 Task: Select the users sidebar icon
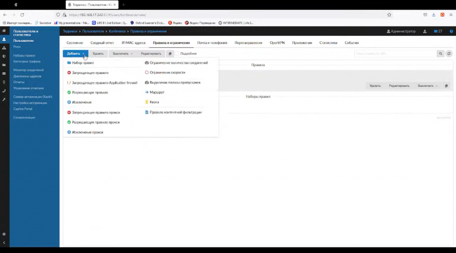click(x=4, y=39)
